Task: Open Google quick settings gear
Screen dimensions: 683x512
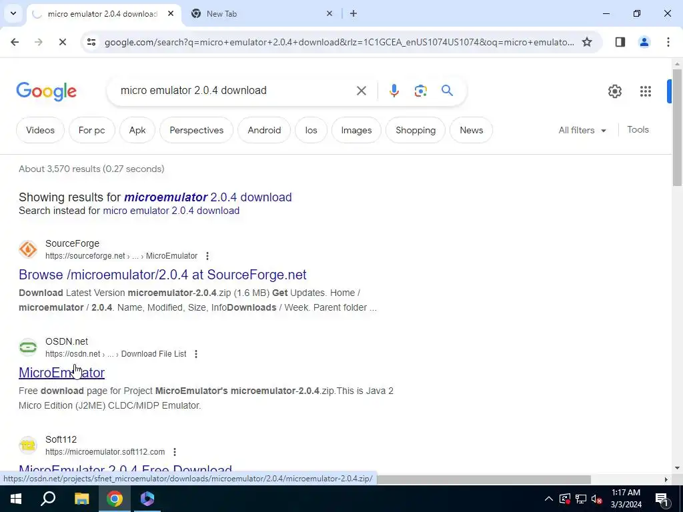Action: point(614,91)
